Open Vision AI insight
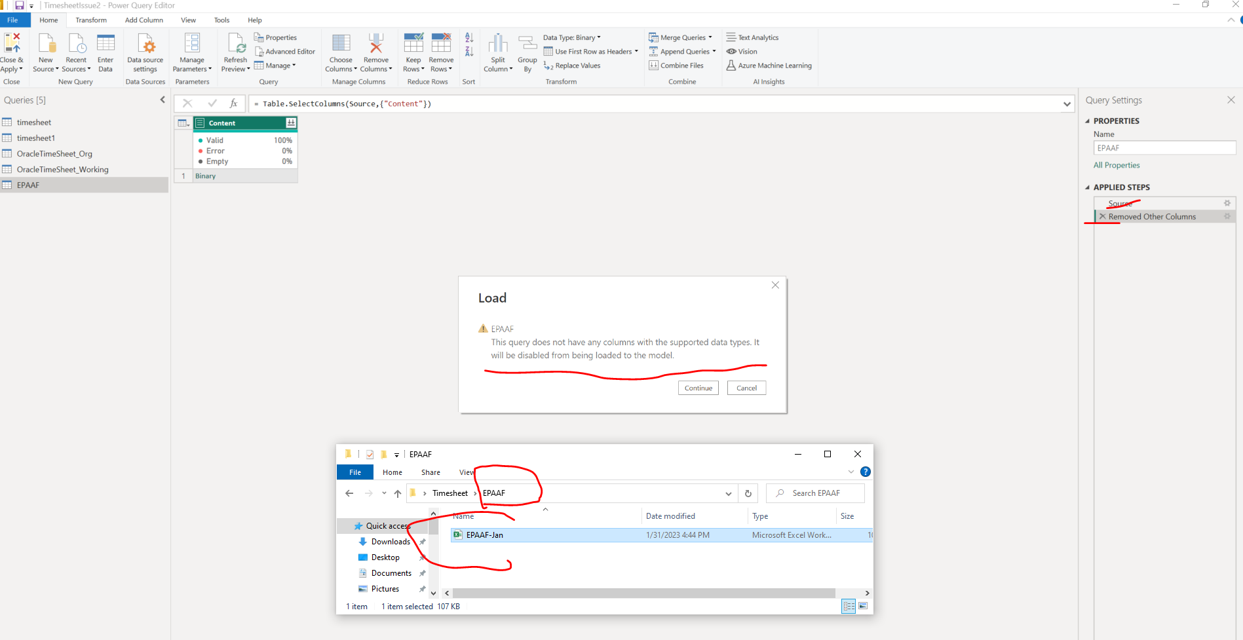 (742, 52)
